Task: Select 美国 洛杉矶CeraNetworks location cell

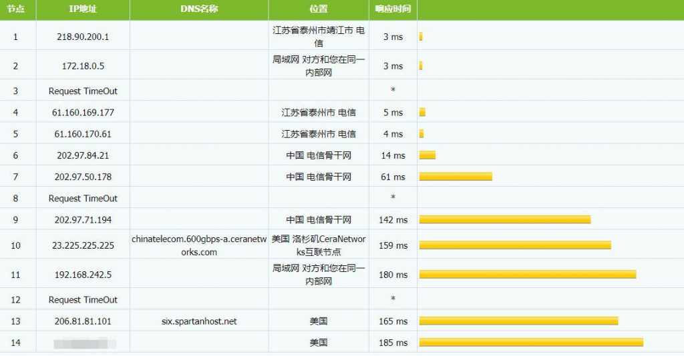Action: pos(319,245)
